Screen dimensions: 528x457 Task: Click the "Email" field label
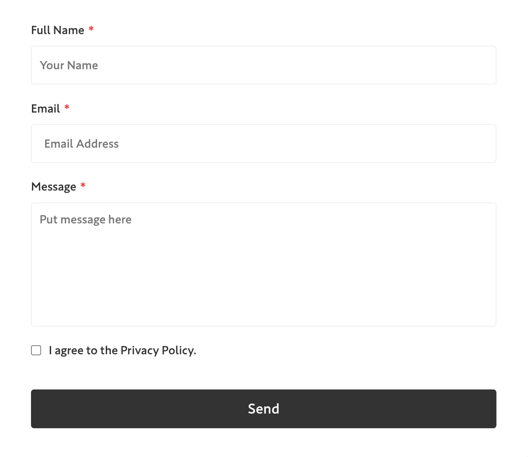(46, 109)
